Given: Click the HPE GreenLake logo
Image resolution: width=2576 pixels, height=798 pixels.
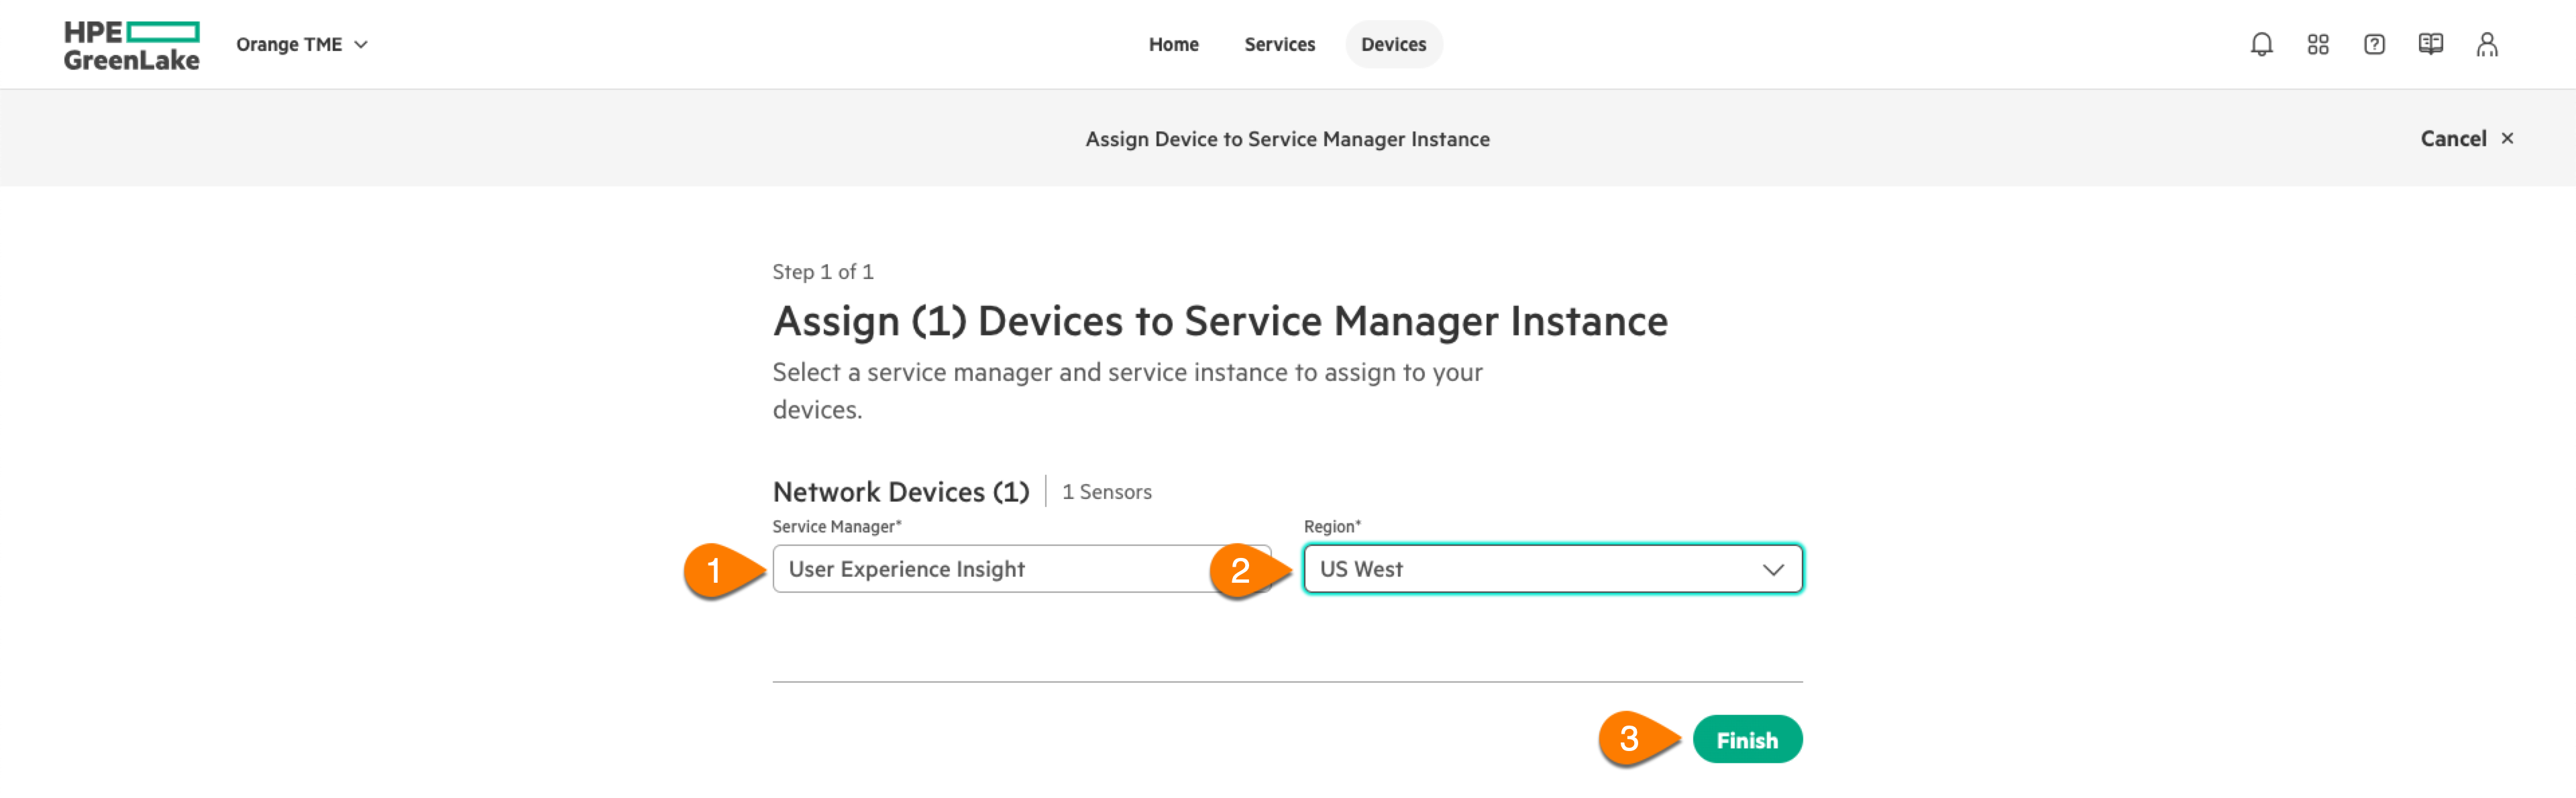Looking at the screenshot, I should (x=132, y=45).
